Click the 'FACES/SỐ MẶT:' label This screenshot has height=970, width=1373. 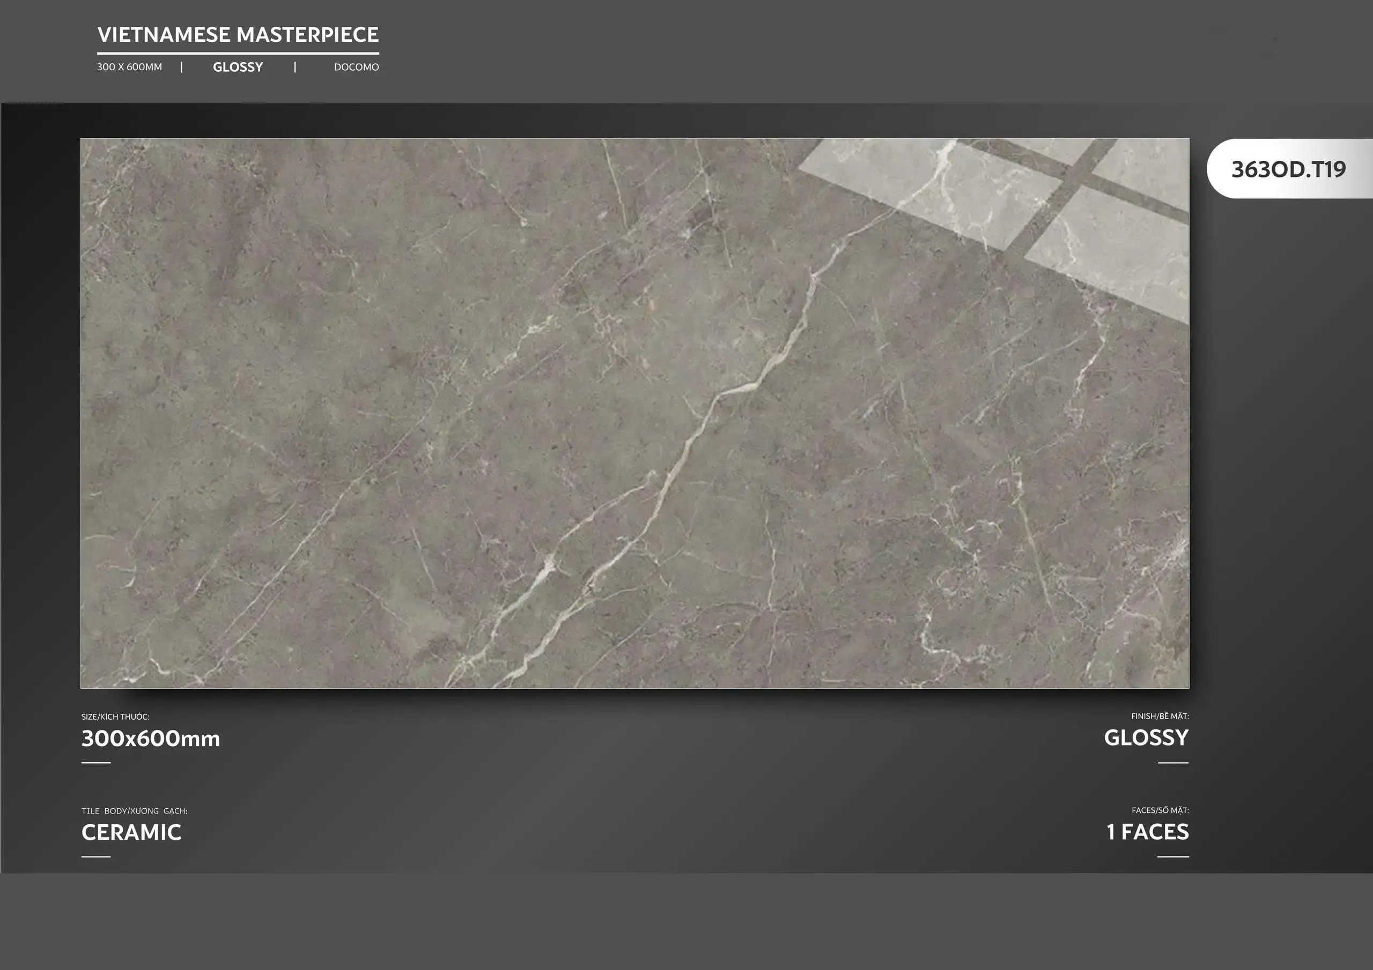coord(1160,810)
